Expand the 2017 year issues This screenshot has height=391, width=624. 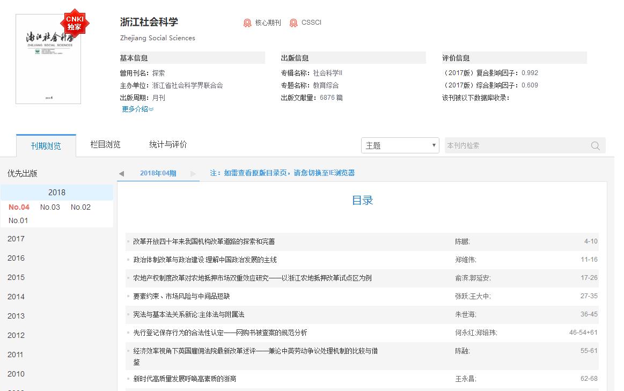(x=16, y=239)
